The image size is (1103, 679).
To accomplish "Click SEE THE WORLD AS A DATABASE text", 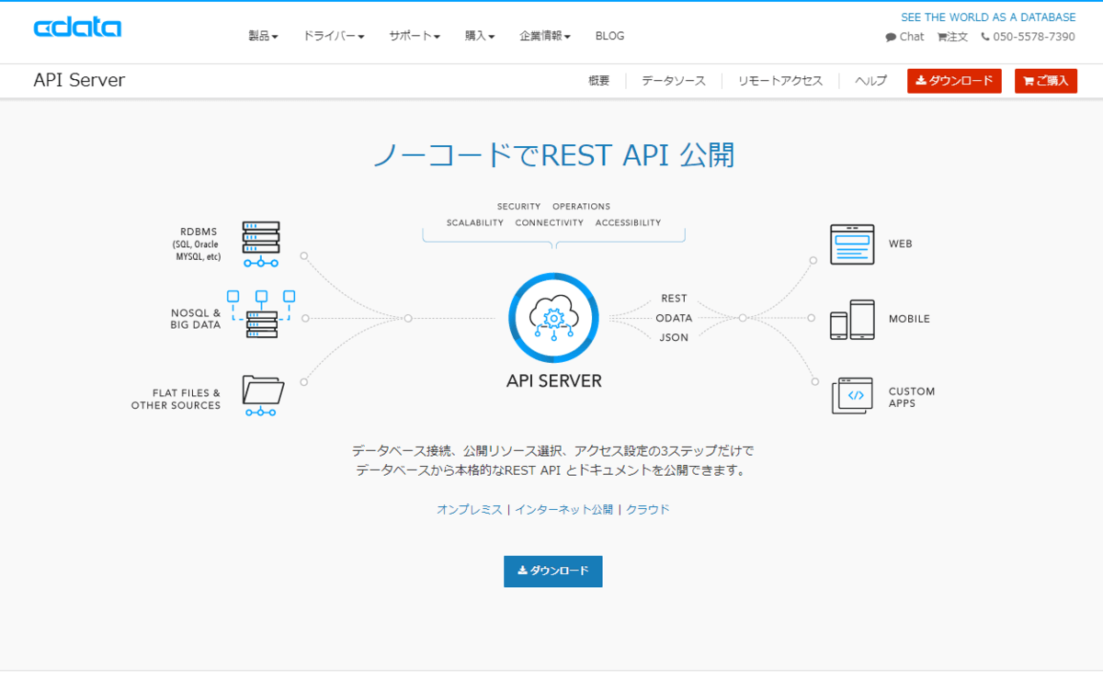I will pos(988,17).
